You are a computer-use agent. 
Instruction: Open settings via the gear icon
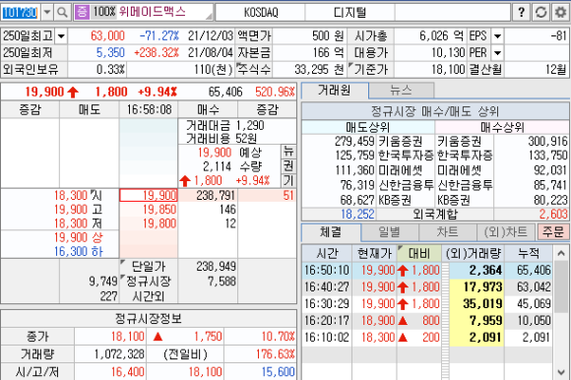click(560, 13)
